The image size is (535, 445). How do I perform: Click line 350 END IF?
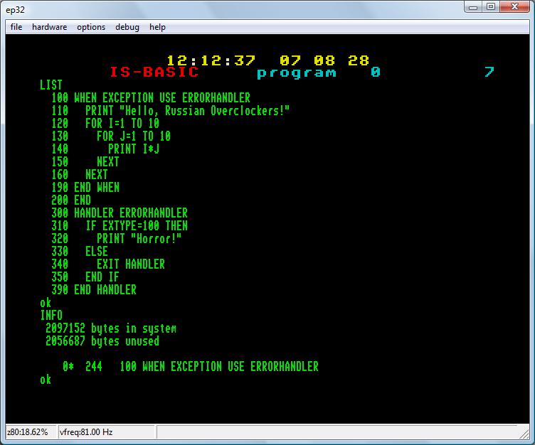[85, 277]
